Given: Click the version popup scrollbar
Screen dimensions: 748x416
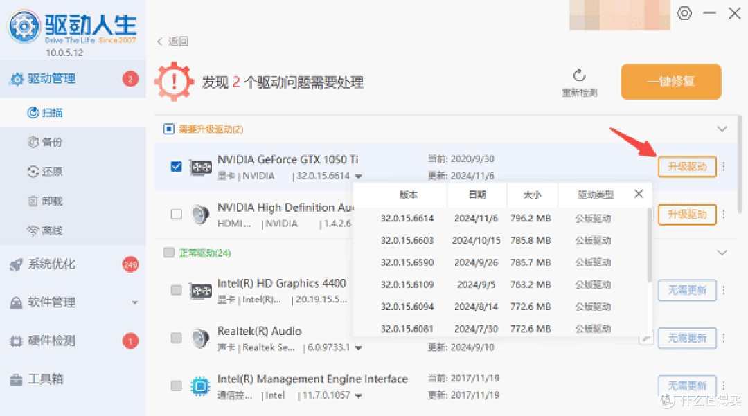Looking at the screenshot, I should [x=649, y=245].
